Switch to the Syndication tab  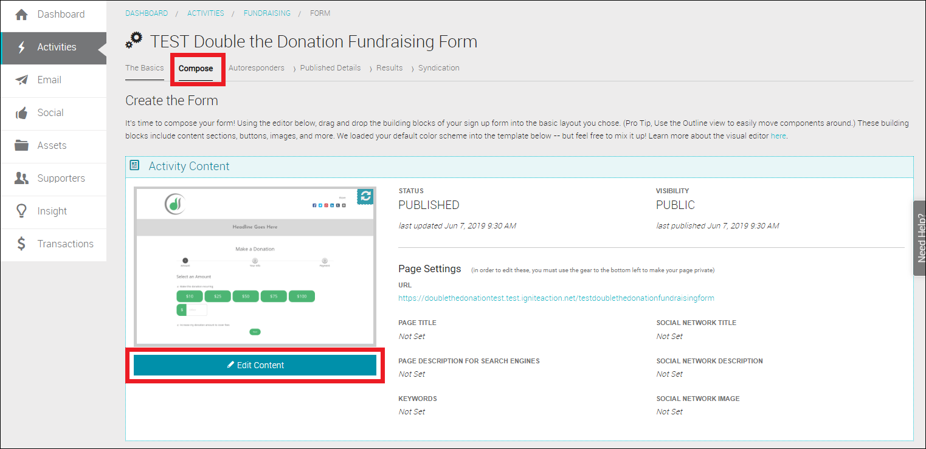click(x=439, y=68)
